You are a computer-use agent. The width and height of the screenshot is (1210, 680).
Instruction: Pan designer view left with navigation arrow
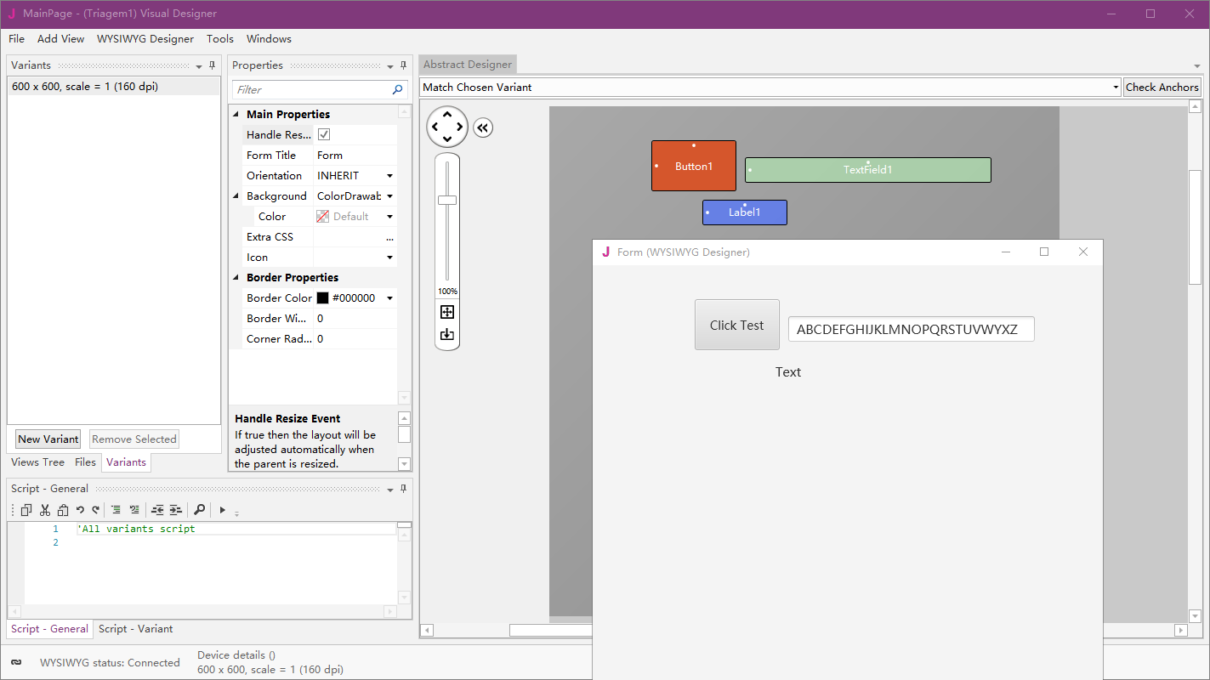[435, 127]
